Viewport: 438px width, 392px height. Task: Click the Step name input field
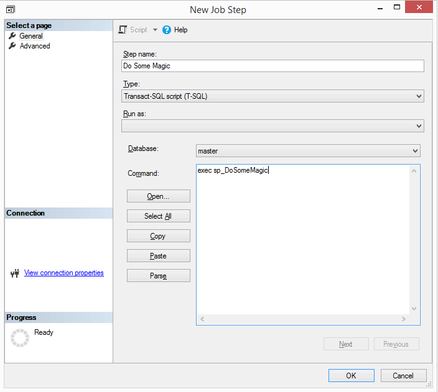pyautogui.click(x=273, y=66)
